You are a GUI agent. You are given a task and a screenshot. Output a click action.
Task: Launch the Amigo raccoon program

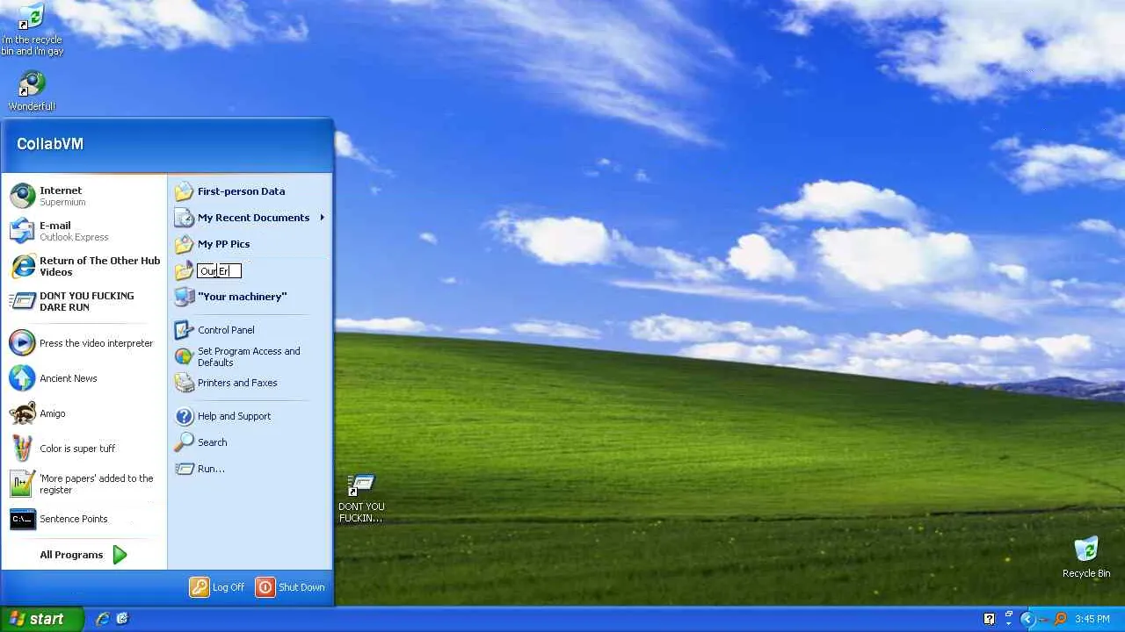[x=84, y=413]
